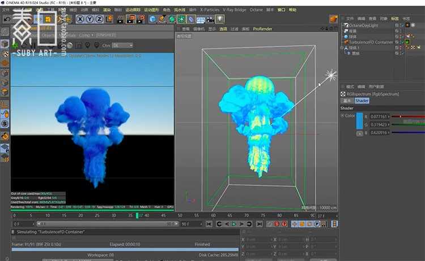
Task: Open the V-Ray Bridge menu
Action: pyautogui.click(x=235, y=10)
